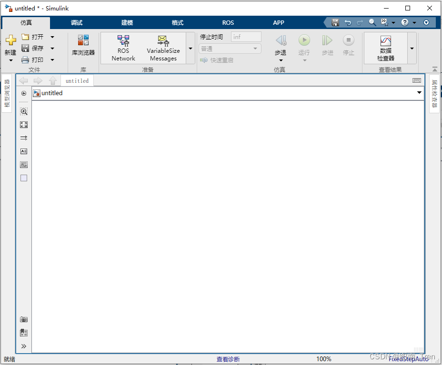Viewport: 442px width, 365px height.
Task: Expand the Save dropdown arrow
Action: tap(52, 49)
